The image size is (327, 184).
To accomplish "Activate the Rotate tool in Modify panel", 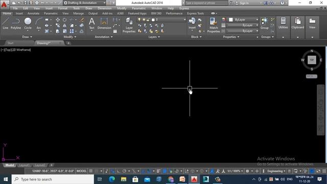I will 65,19.
